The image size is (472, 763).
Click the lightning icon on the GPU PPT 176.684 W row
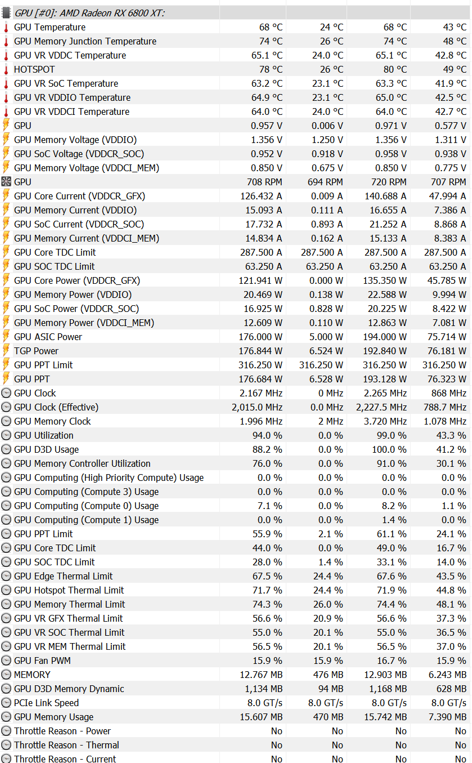pos(6,379)
